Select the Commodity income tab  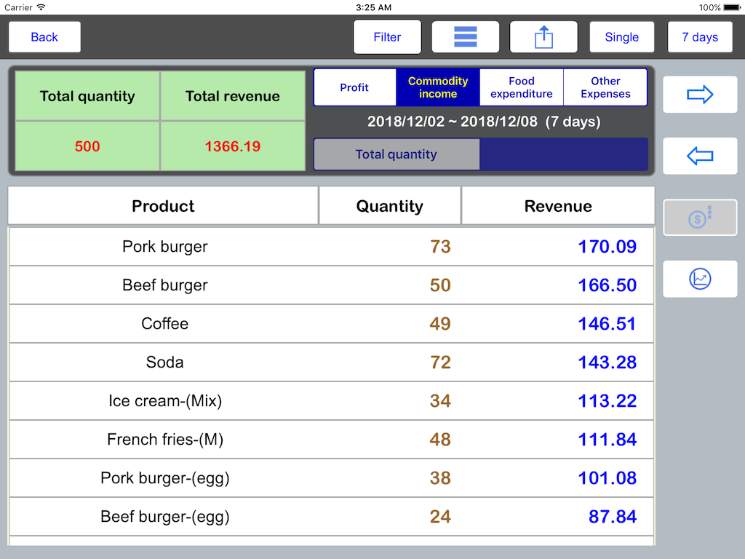pyautogui.click(x=437, y=87)
